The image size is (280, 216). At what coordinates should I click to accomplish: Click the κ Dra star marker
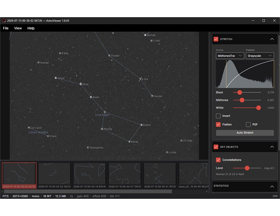[140, 79]
